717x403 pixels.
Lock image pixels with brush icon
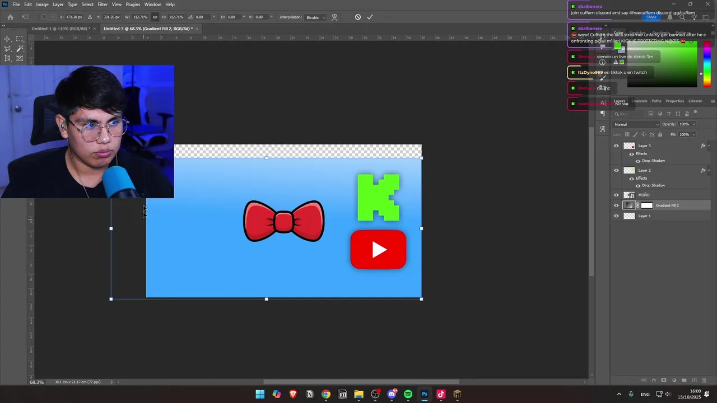[635, 134]
